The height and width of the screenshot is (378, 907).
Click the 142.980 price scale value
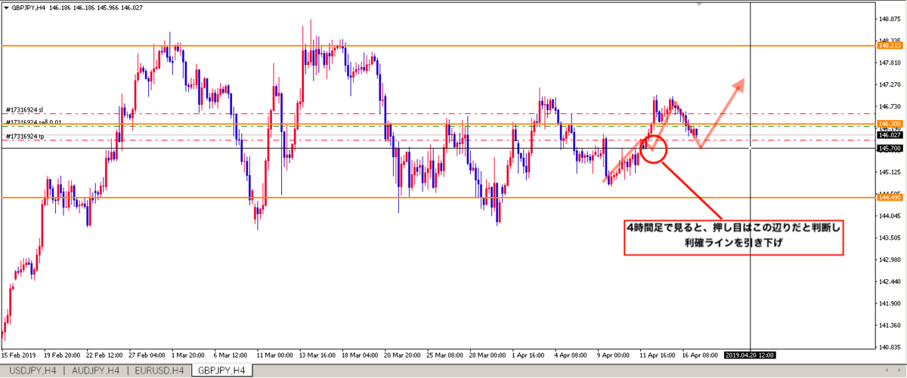(x=888, y=260)
